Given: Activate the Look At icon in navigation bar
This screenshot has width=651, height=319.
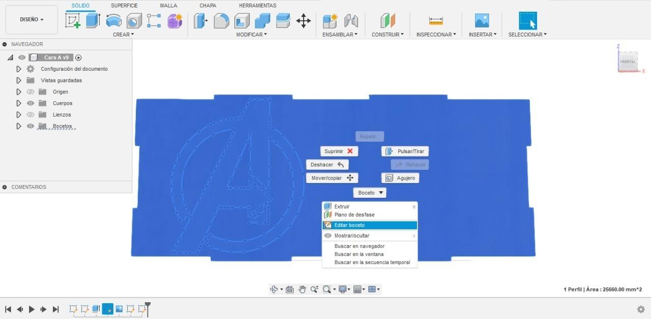Looking at the screenshot, I should (x=290, y=289).
